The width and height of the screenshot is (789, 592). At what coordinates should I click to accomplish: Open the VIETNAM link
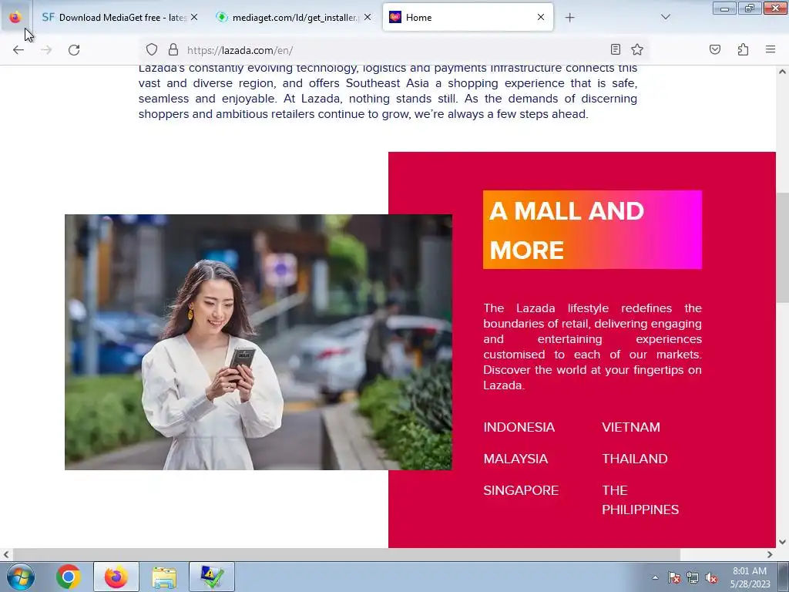pos(631,427)
